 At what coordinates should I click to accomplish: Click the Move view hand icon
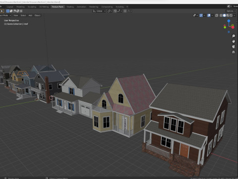click(234, 41)
